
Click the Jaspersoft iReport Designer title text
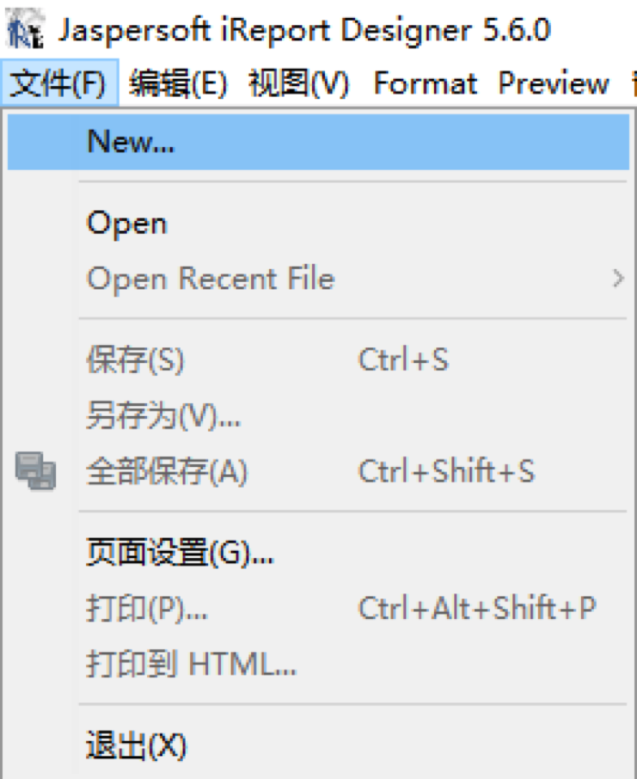[x=304, y=30]
